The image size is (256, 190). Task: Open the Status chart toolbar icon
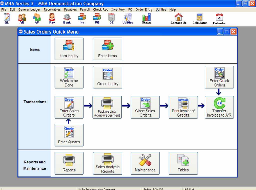point(146,18)
